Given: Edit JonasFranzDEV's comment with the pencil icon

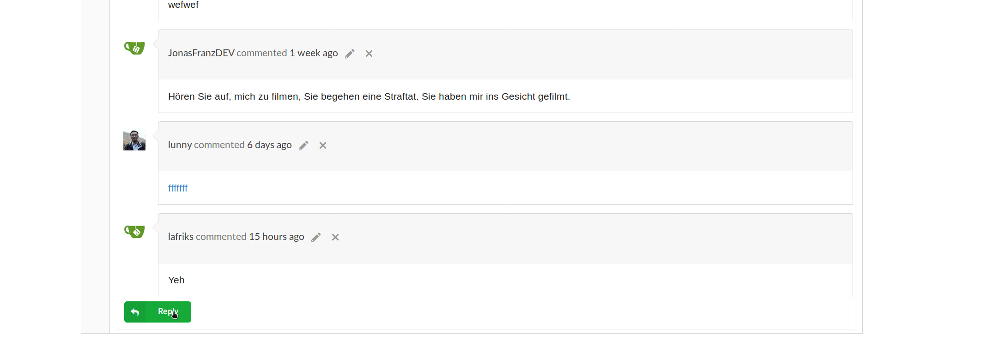Looking at the screenshot, I should pos(350,54).
